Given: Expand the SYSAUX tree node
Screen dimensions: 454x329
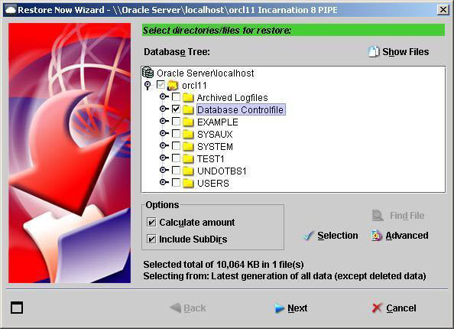Looking at the screenshot, I should (x=164, y=133).
